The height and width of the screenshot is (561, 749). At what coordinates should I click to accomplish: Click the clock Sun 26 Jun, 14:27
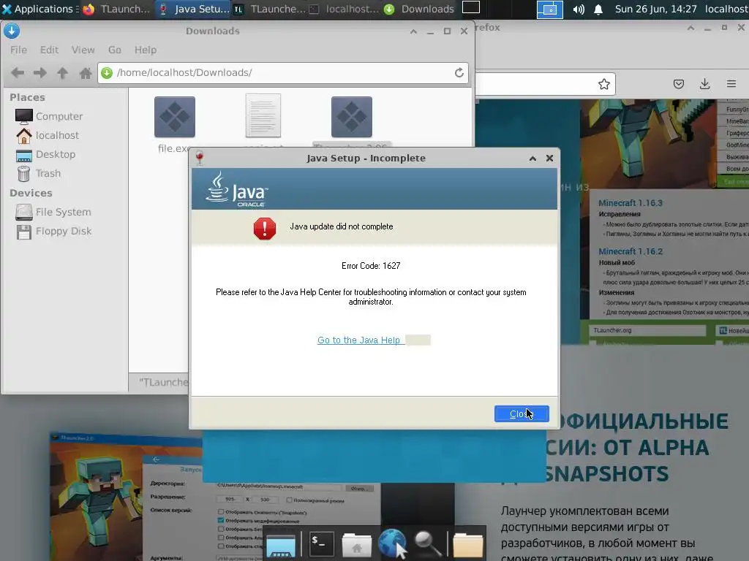655,9
